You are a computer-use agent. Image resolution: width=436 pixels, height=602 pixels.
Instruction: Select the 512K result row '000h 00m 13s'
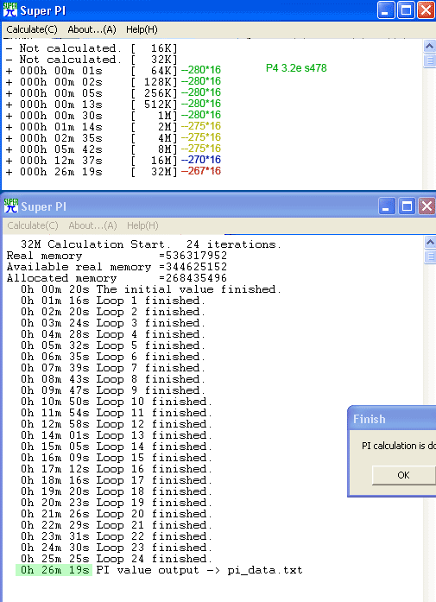click(x=92, y=105)
